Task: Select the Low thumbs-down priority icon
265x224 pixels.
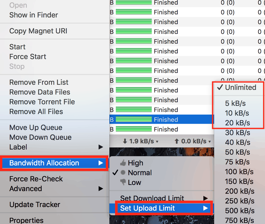Action: click(123, 182)
